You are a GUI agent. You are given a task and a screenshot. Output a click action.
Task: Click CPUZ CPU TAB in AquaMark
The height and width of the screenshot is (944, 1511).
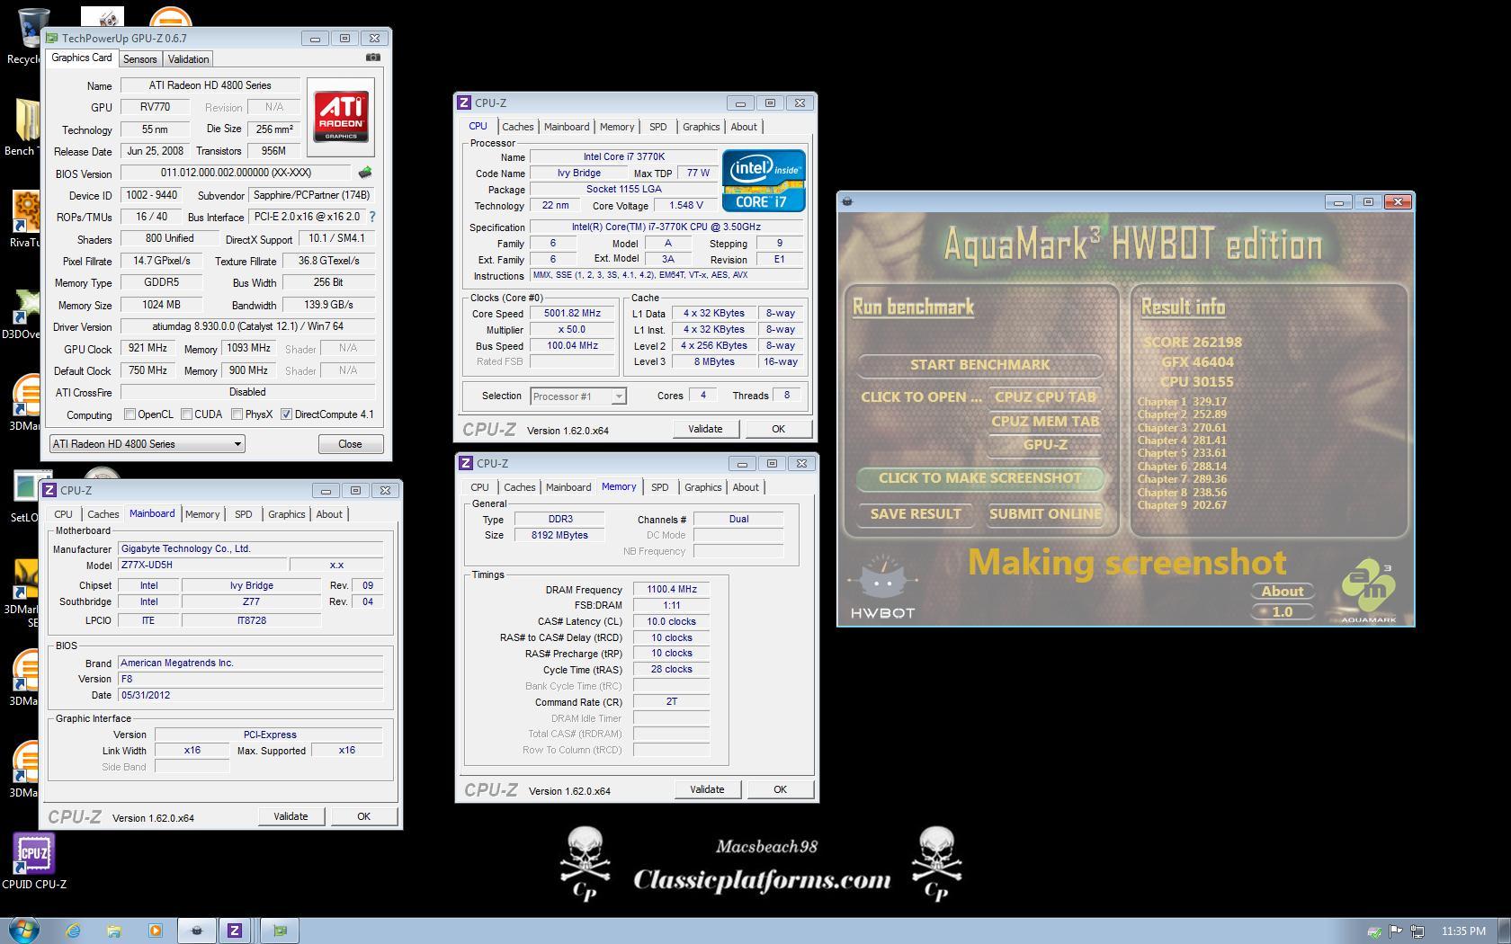pyautogui.click(x=1045, y=397)
